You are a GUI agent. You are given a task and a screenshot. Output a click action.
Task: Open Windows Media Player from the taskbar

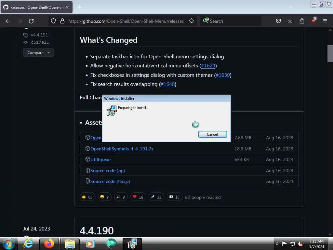point(90,243)
